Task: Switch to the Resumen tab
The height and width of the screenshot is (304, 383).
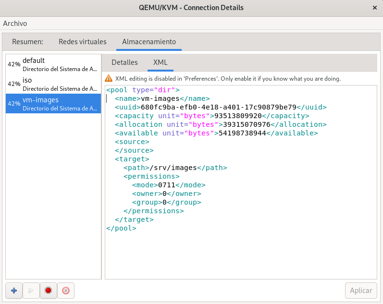Action: coord(27,42)
